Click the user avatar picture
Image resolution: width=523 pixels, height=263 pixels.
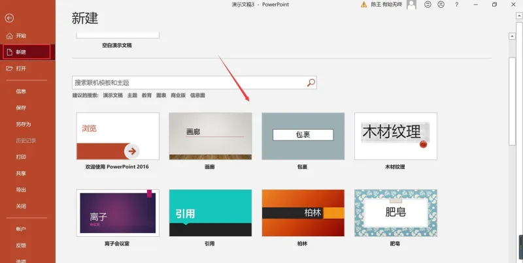412,5
